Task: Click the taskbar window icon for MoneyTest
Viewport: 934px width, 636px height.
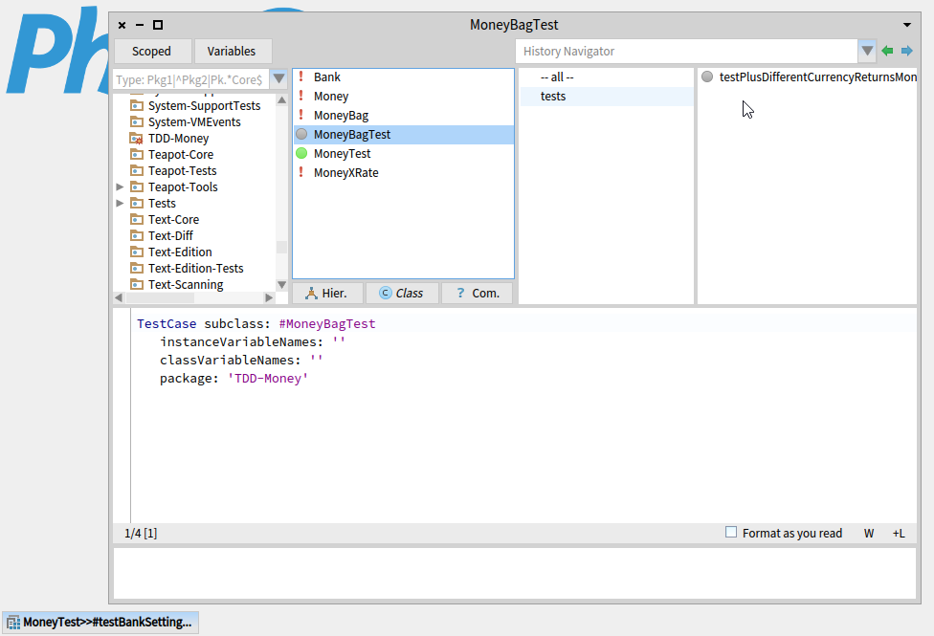Action: [13, 623]
